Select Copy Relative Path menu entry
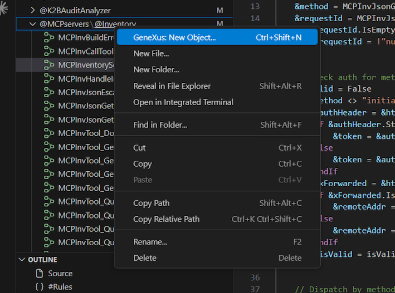This screenshot has width=395, height=293. [166, 219]
